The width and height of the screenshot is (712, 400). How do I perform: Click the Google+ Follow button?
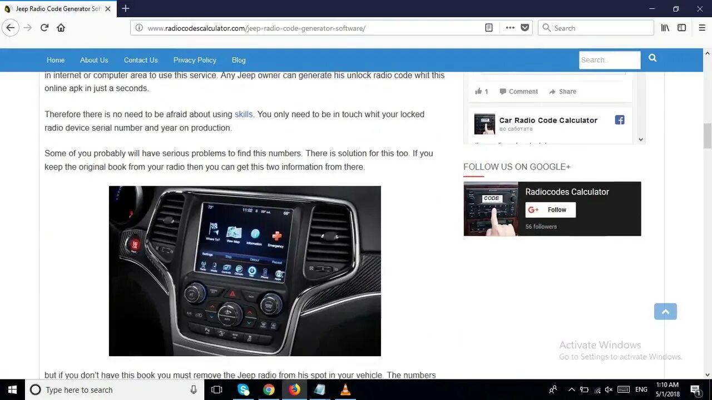(x=550, y=210)
